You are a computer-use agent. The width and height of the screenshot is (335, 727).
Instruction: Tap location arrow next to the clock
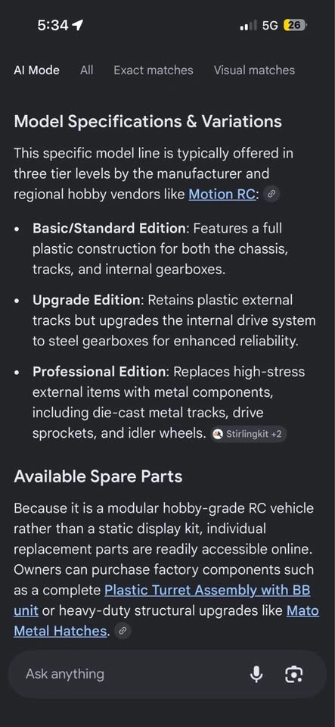click(x=78, y=25)
